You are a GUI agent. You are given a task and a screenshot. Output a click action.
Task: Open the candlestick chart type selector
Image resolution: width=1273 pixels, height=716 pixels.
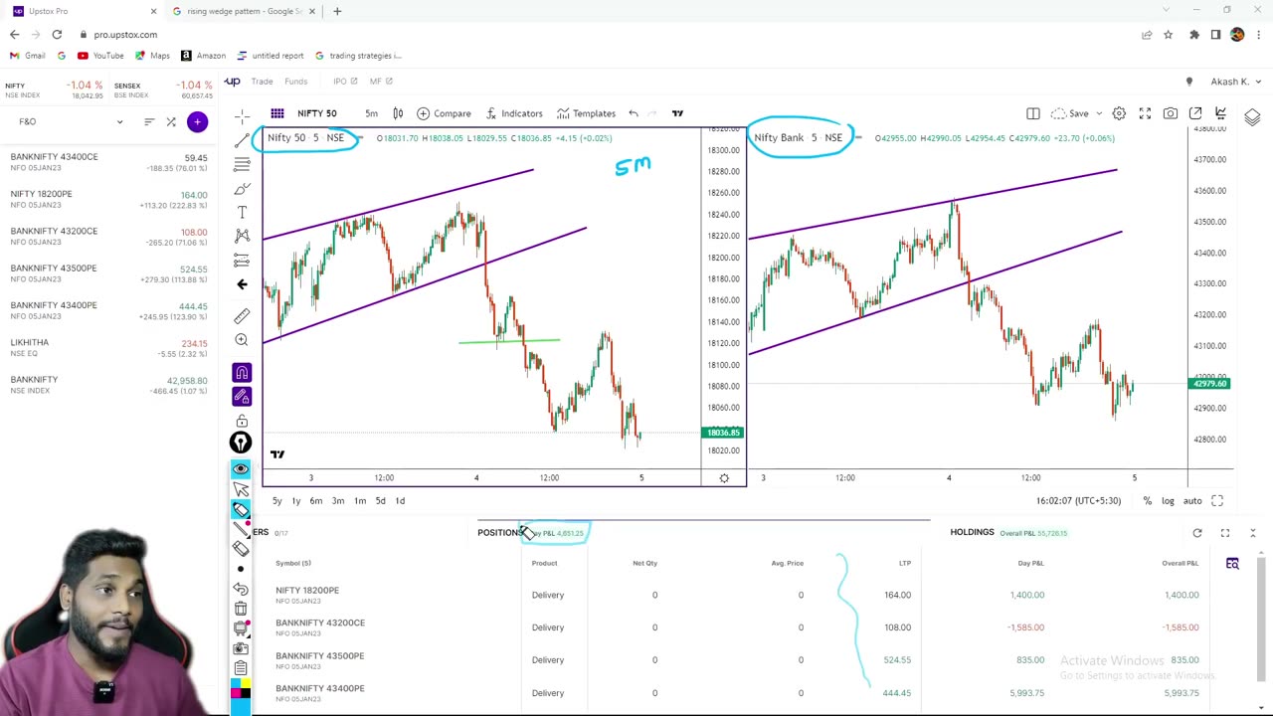pyautogui.click(x=398, y=113)
